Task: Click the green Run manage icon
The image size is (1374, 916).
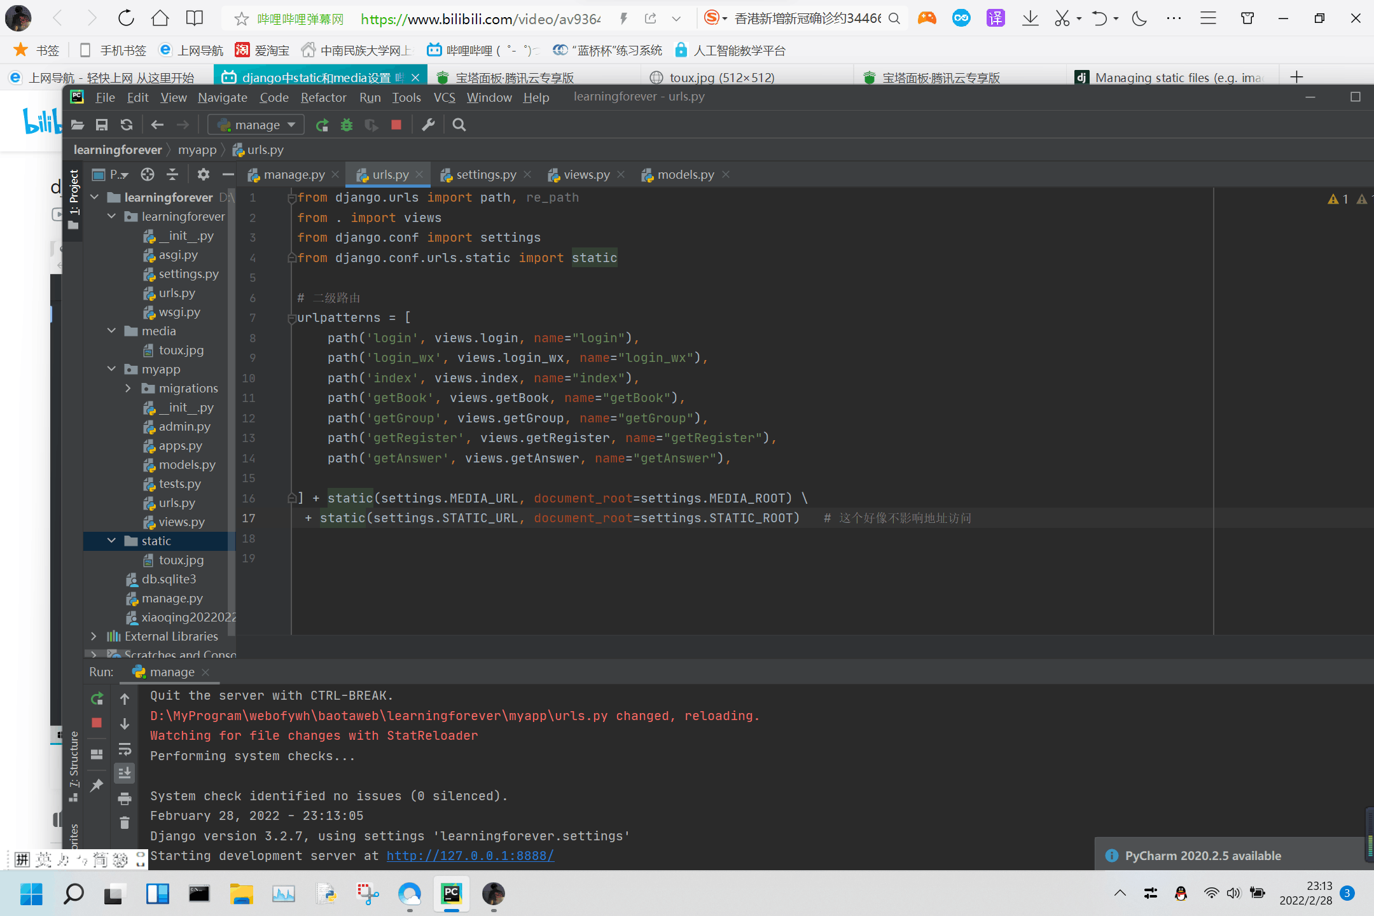Action: point(323,125)
